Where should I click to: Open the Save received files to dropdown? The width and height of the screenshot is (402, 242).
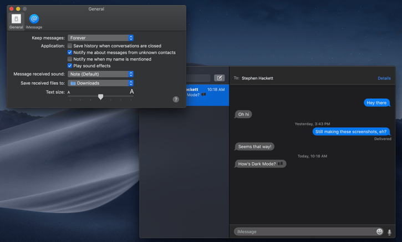(x=100, y=83)
